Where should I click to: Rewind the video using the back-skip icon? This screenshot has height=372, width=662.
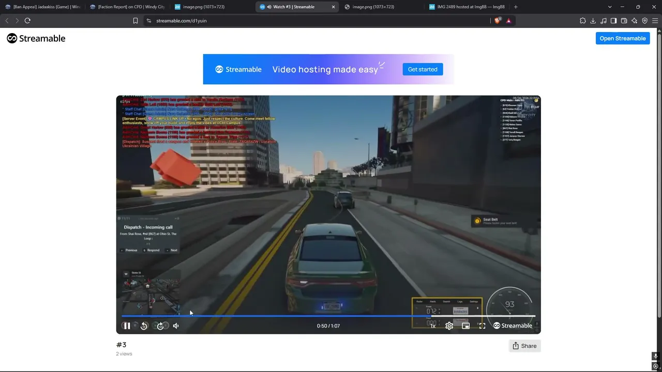[144, 326]
